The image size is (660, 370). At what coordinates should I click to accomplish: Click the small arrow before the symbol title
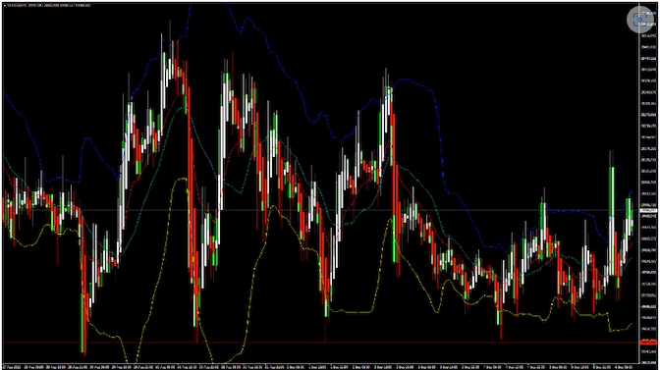[6, 6]
